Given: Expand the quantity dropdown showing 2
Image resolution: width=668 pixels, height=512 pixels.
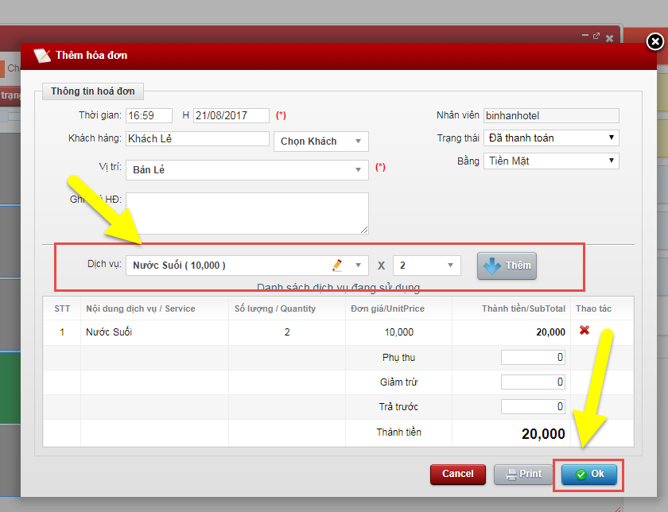Looking at the screenshot, I should point(426,266).
